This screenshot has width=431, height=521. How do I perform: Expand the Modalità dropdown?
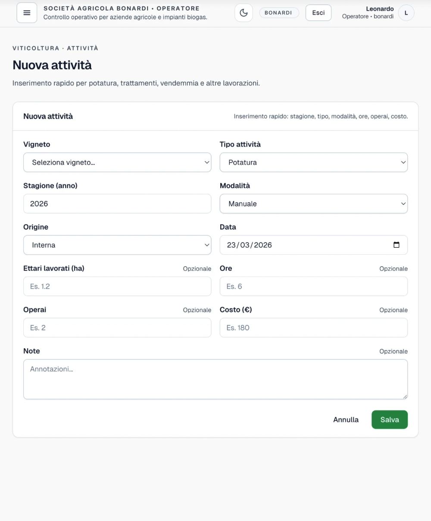[x=314, y=204]
